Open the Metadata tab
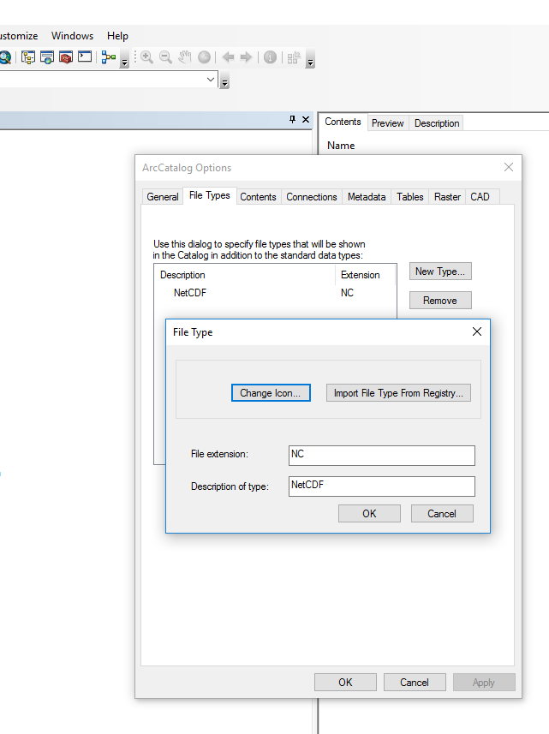 (x=367, y=197)
